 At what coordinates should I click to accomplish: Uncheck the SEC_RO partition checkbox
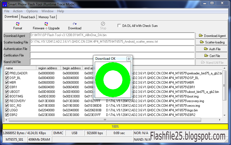(7, 106)
